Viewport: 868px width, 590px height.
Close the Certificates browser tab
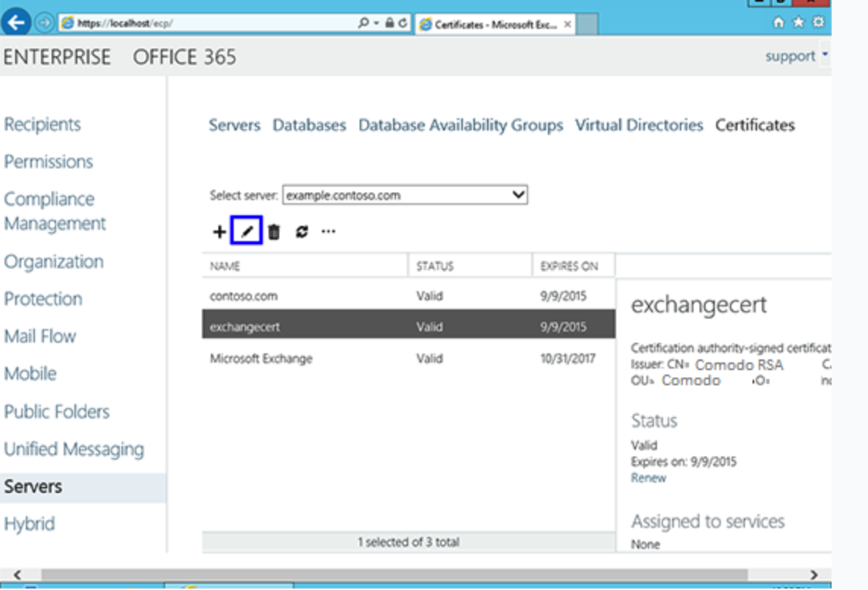coord(568,24)
